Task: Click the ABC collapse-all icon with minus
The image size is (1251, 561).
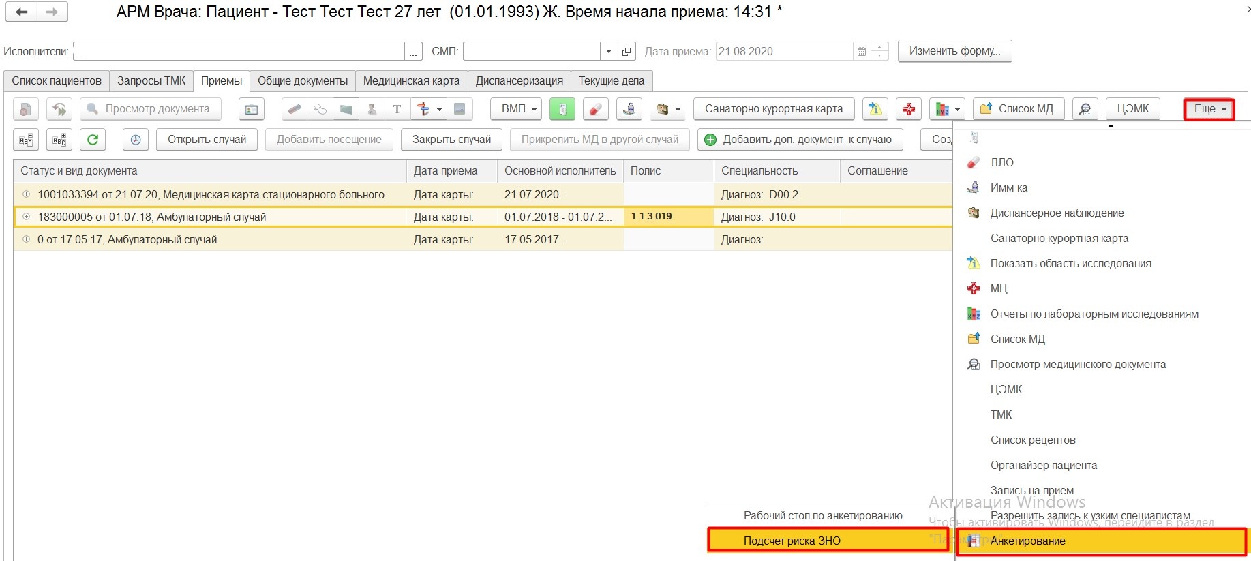Action: [x=26, y=140]
